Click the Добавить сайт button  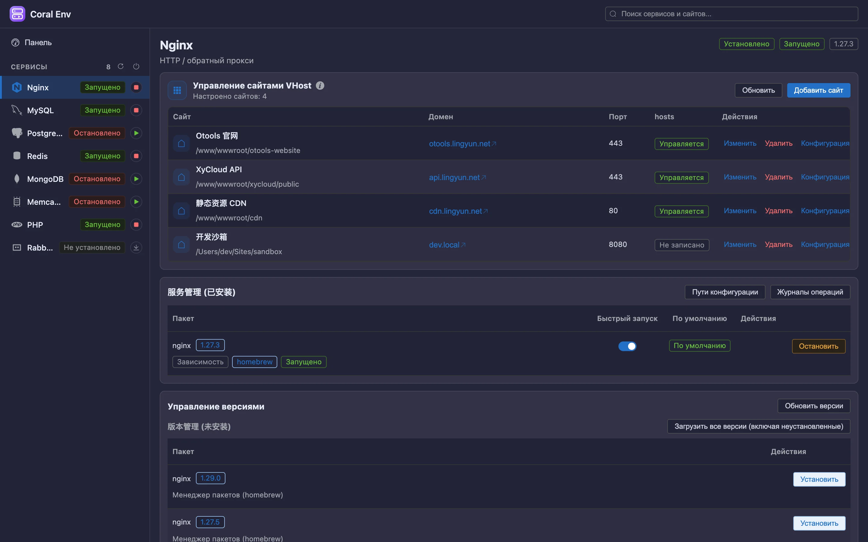819,90
